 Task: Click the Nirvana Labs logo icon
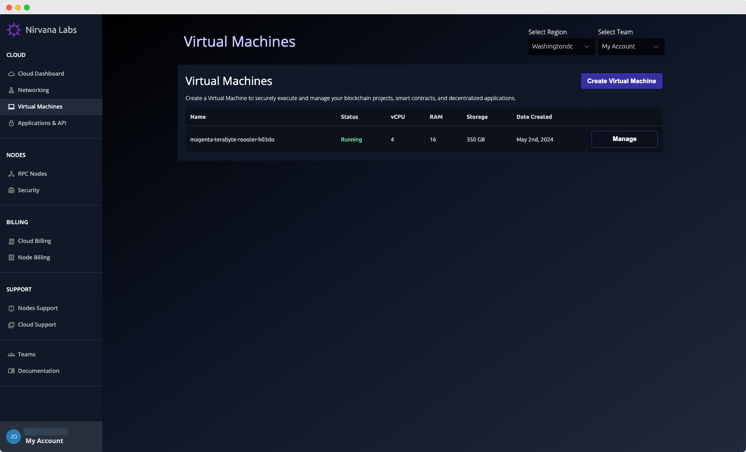pos(14,30)
